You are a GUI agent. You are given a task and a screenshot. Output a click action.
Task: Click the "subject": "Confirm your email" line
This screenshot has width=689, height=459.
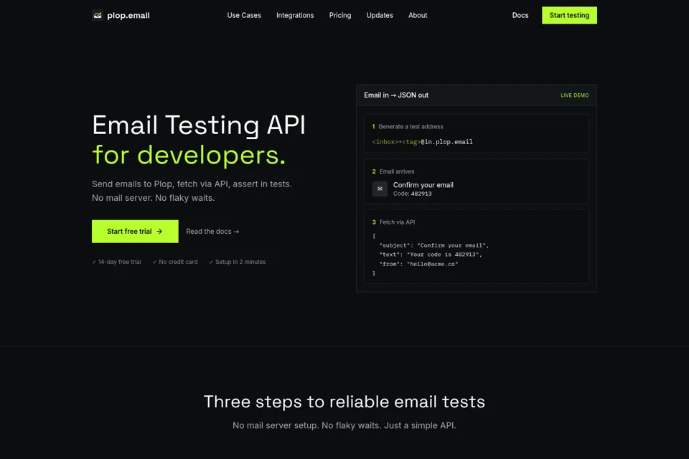point(433,245)
